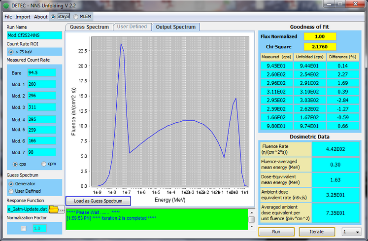The width and height of the screenshot is (368, 241).
Task: Open the iteration count dropdown next to Iterate
Action: tap(351, 232)
